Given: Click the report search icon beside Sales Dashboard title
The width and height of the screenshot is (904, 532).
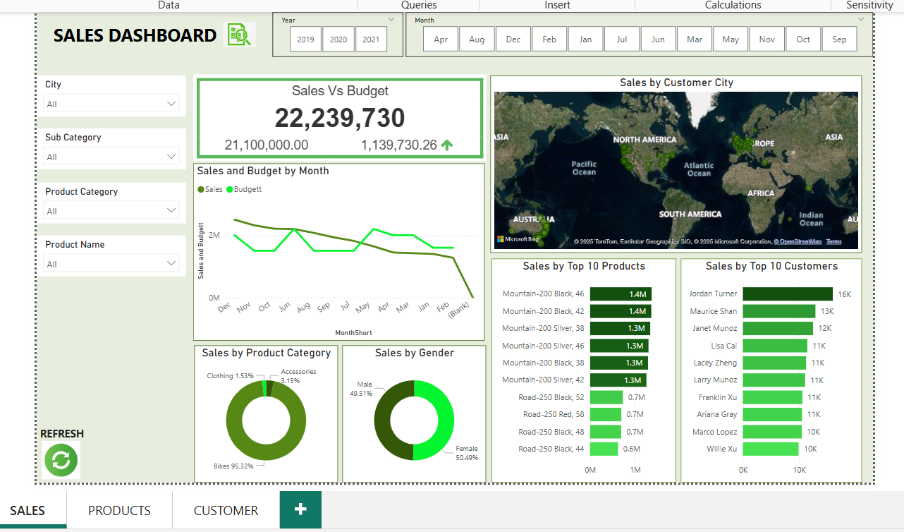Looking at the screenshot, I should (x=239, y=35).
